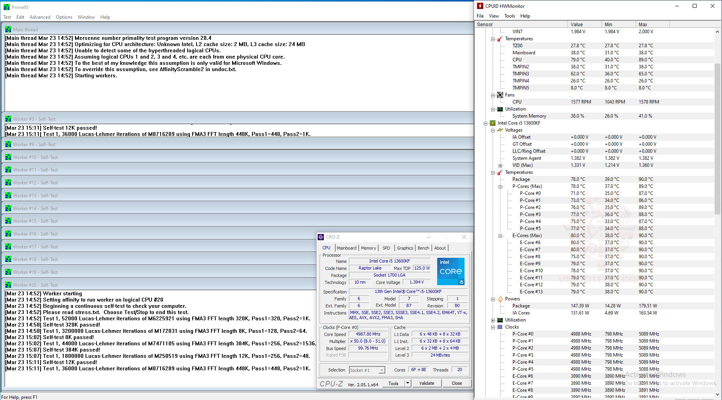Click the Clocks node icon in HWMonitor

500,327
